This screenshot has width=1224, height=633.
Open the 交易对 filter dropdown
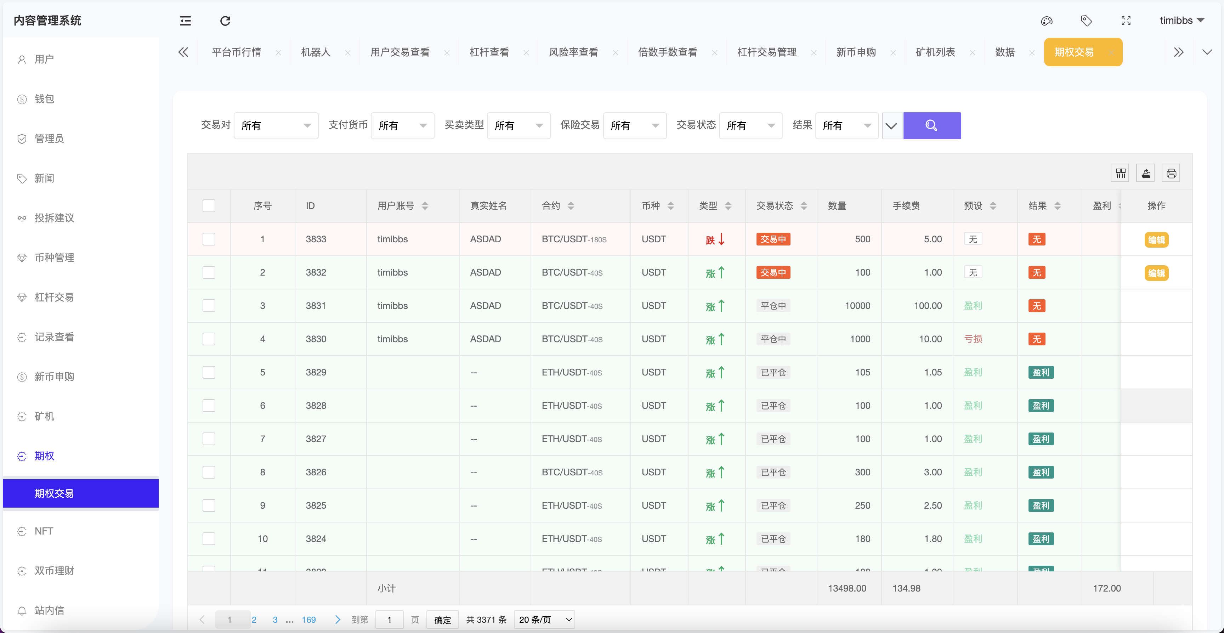pyautogui.click(x=276, y=125)
